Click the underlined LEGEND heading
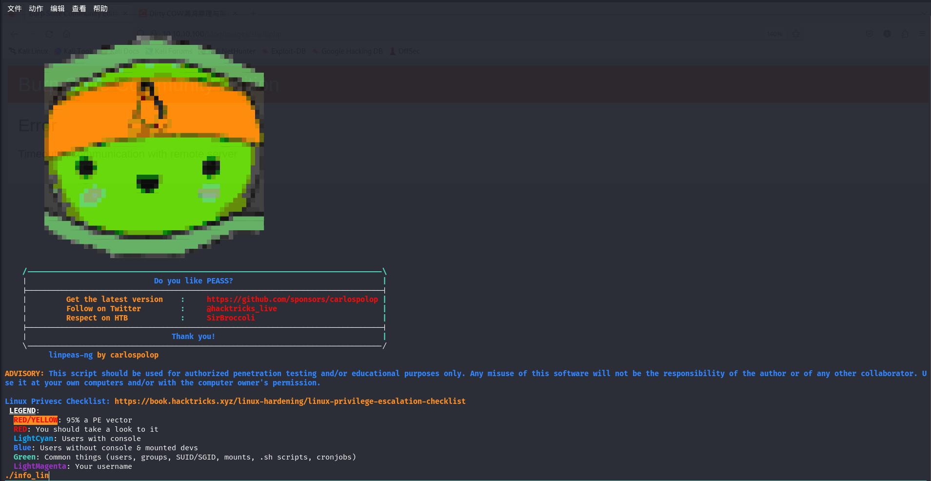 (22, 411)
